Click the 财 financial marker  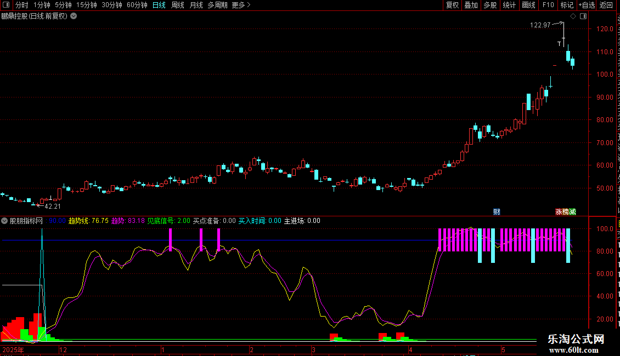pyautogui.click(x=497, y=212)
